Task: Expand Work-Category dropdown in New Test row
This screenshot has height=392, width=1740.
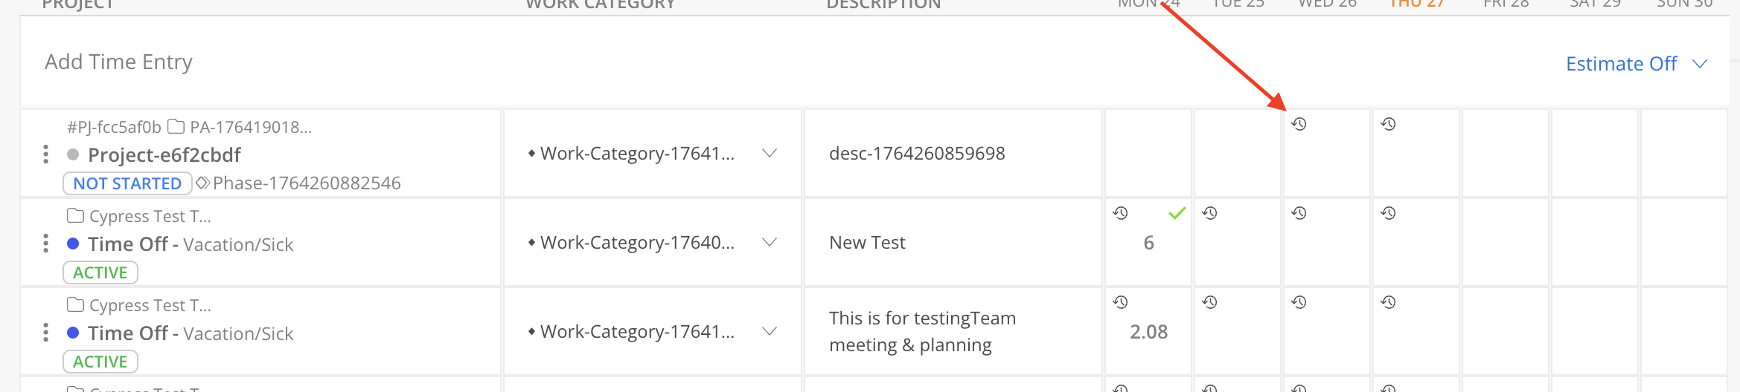Action: [770, 243]
